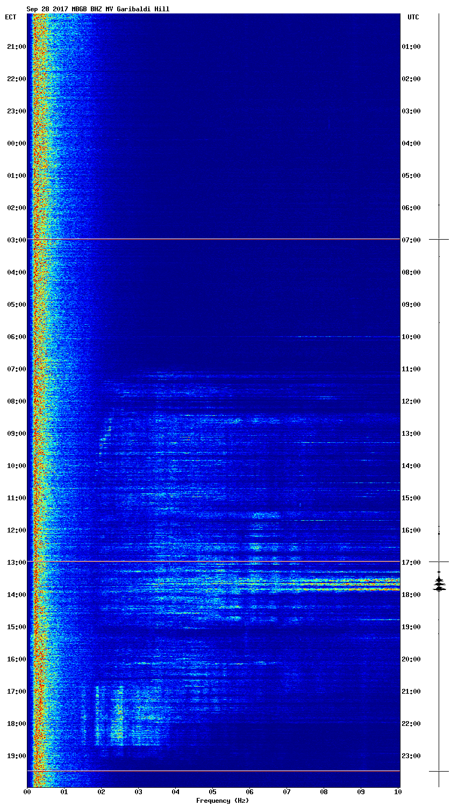The width and height of the screenshot is (458, 806).
Task: Select the 08 tick on the frequency axis
Action: (324, 792)
